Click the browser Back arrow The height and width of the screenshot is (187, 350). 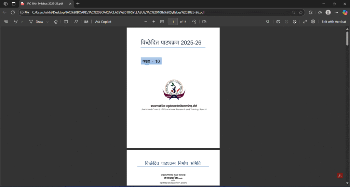5,12
